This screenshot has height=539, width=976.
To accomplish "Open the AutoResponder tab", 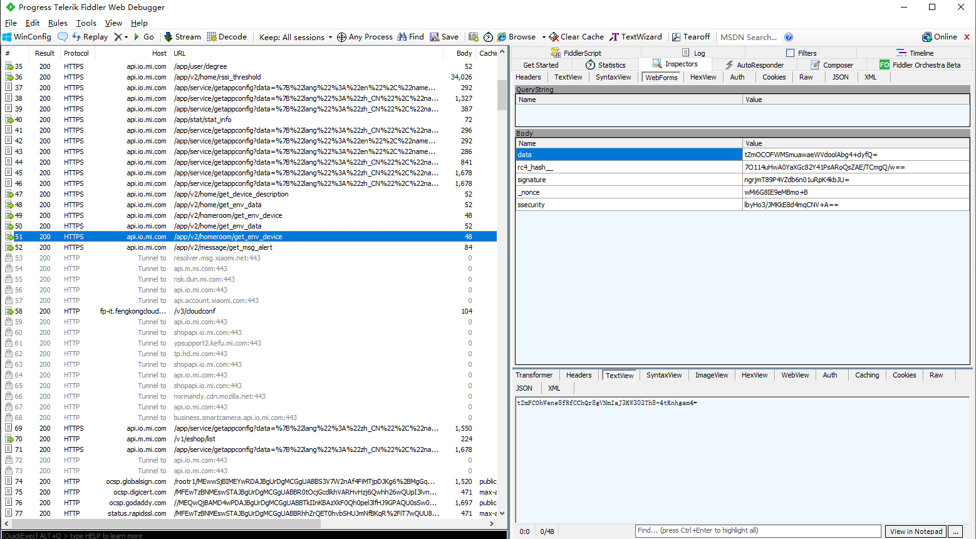I will (754, 65).
